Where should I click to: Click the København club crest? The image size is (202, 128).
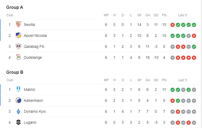point(18,100)
